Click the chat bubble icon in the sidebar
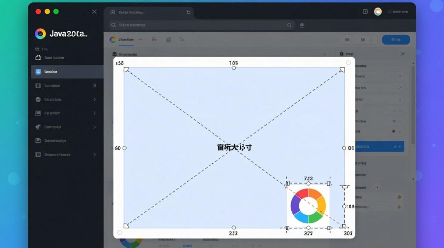444x248 pixels. 38,141
